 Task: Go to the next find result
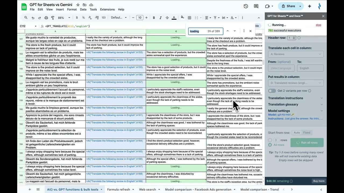[235, 31]
